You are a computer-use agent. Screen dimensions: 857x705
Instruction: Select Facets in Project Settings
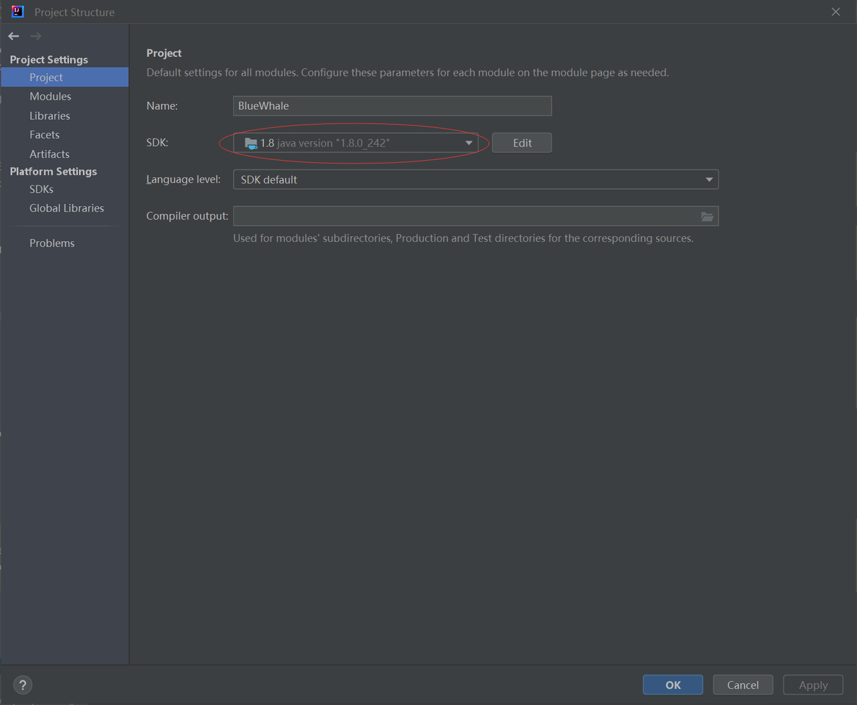44,134
